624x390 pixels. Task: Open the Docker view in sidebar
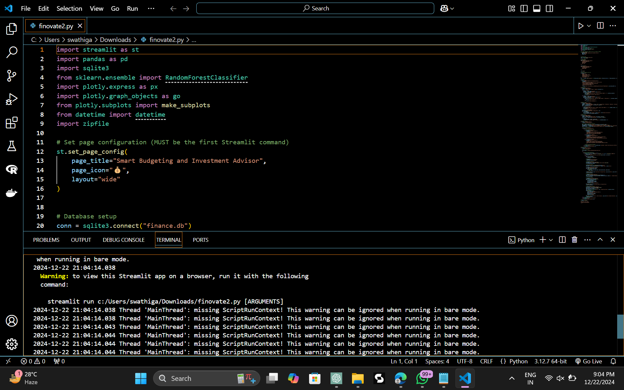coord(11,193)
